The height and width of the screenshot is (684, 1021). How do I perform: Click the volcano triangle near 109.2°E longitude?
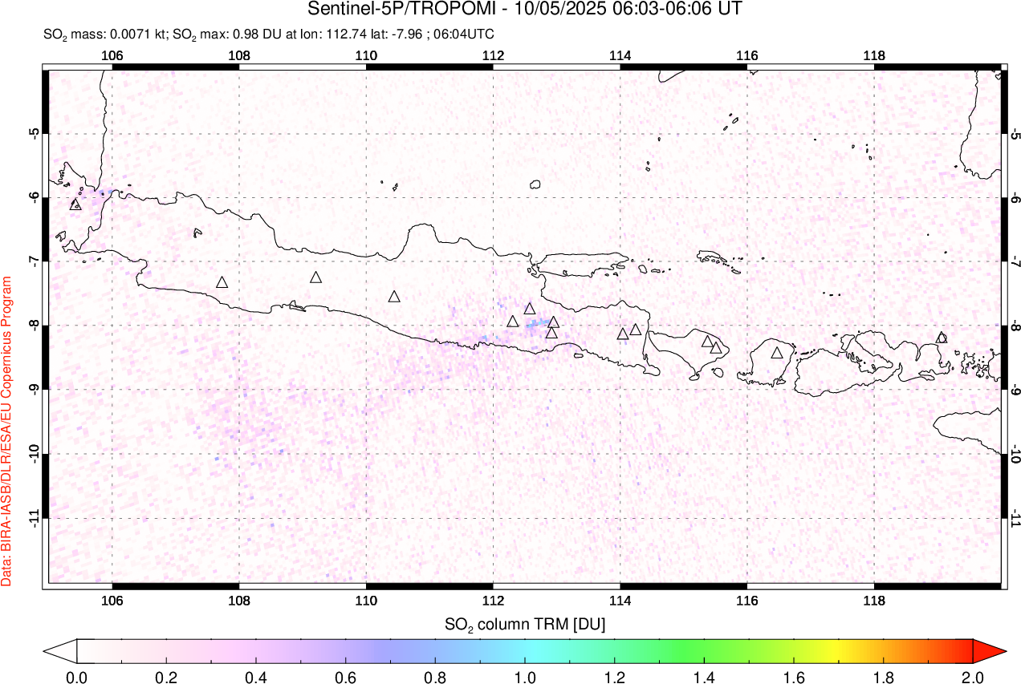pos(316,277)
